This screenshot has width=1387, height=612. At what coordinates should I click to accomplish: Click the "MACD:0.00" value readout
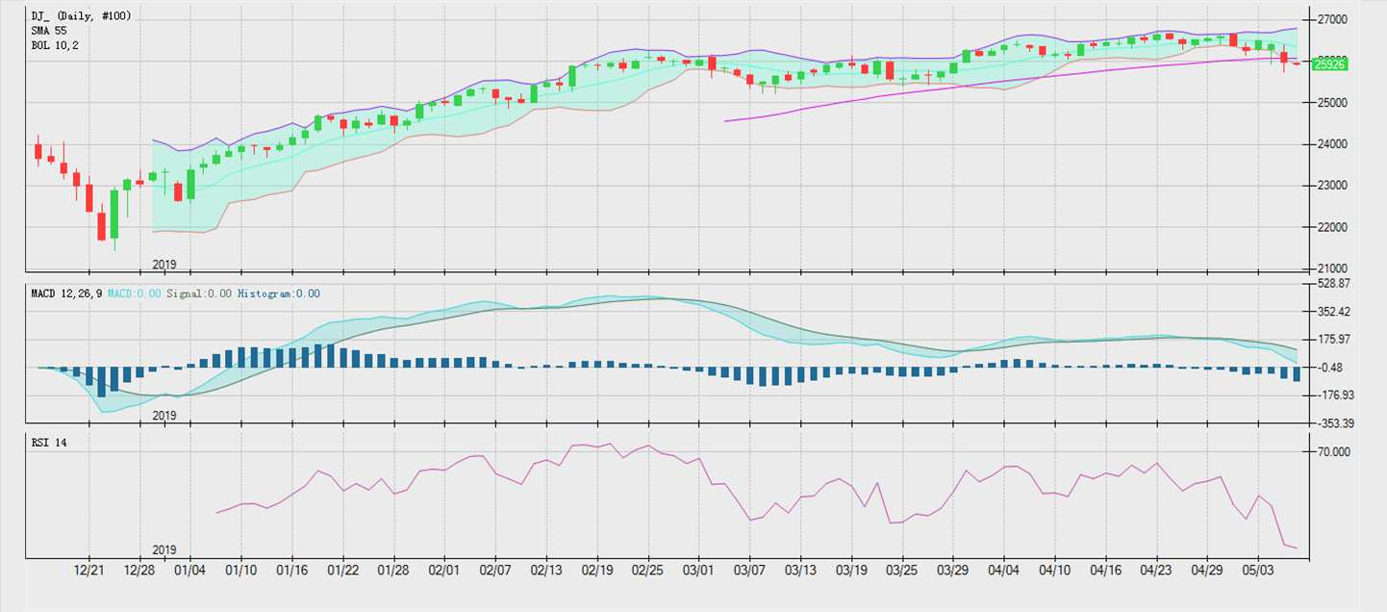[134, 293]
